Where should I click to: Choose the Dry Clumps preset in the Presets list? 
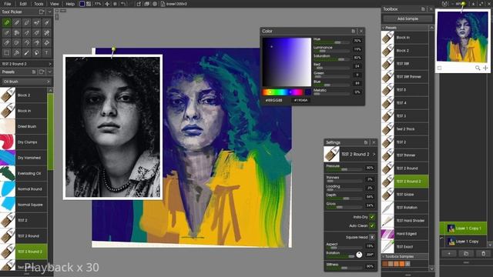[x=24, y=142]
